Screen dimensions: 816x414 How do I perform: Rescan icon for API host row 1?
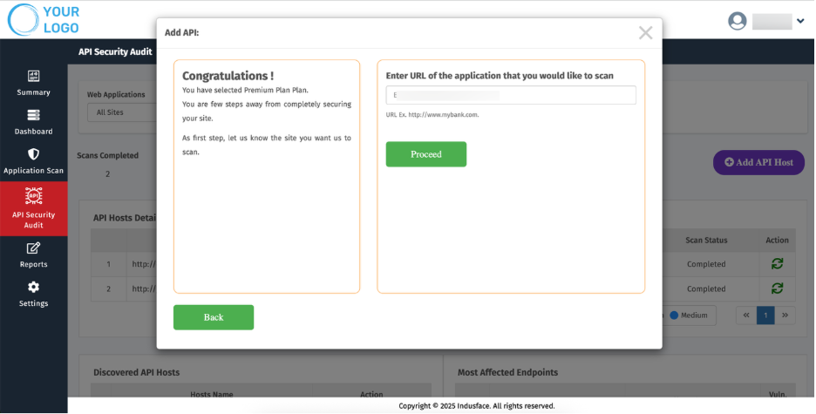(777, 264)
